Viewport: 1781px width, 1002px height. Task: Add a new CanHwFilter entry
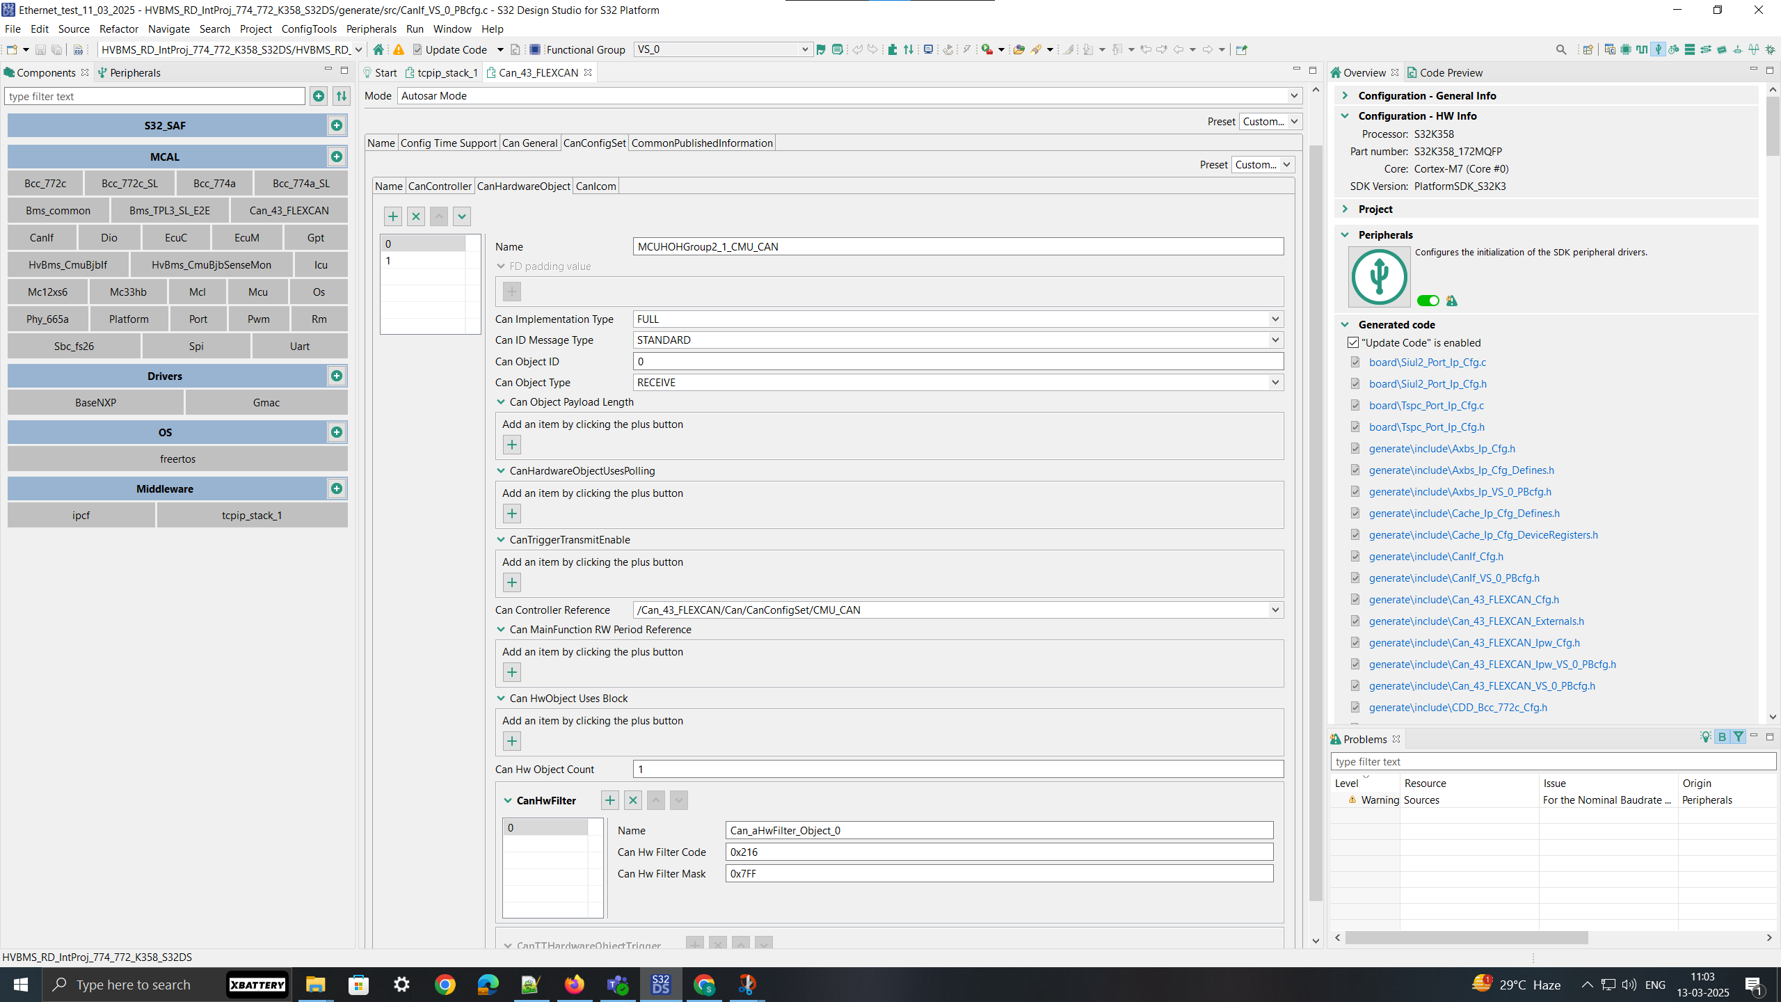[609, 800]
